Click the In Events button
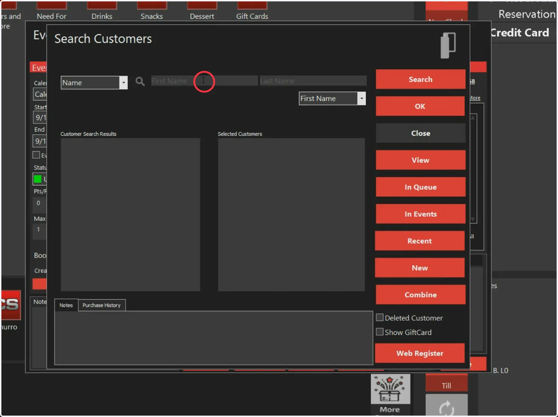Image resolution: width=558 pixels, height=417 pixels. point(420,214)
